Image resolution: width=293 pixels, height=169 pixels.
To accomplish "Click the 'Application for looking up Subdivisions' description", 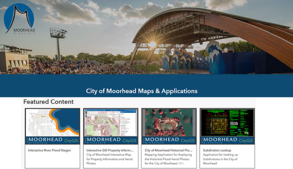I will pos(220,159).
